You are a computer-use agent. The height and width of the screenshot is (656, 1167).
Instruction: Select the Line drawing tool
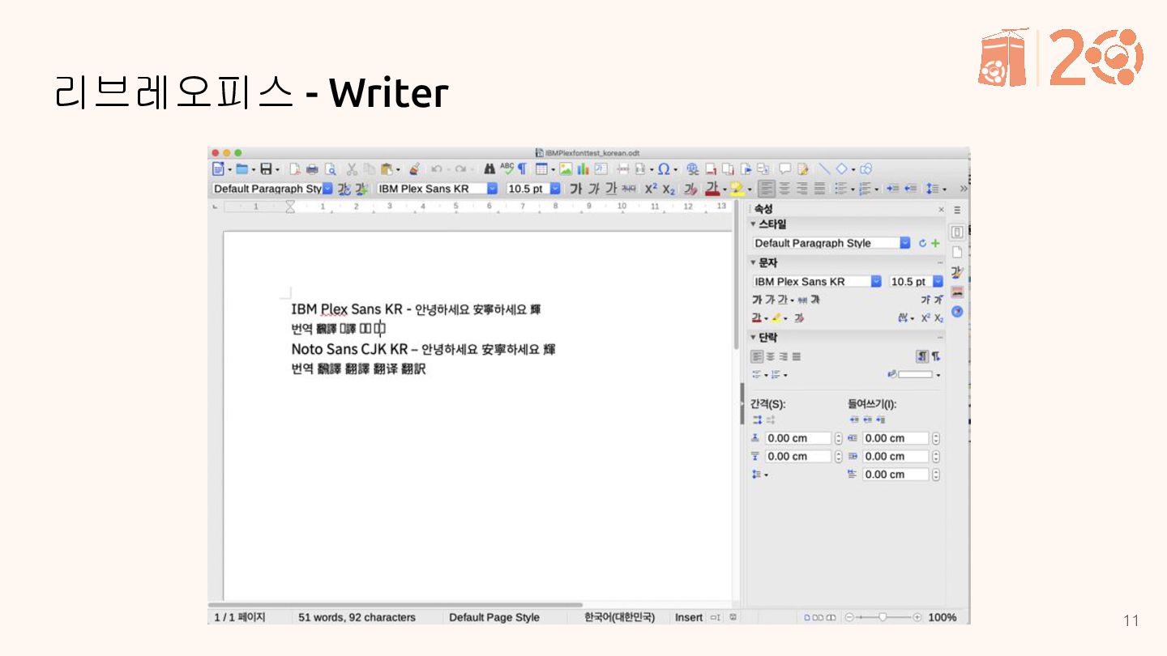(x=824, y=168)
